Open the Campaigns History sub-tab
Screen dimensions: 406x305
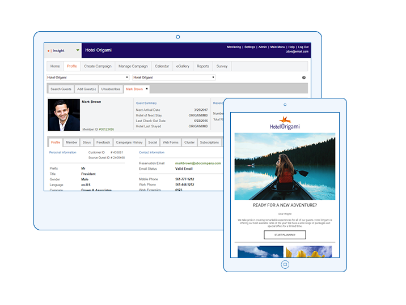pos(129,143)
